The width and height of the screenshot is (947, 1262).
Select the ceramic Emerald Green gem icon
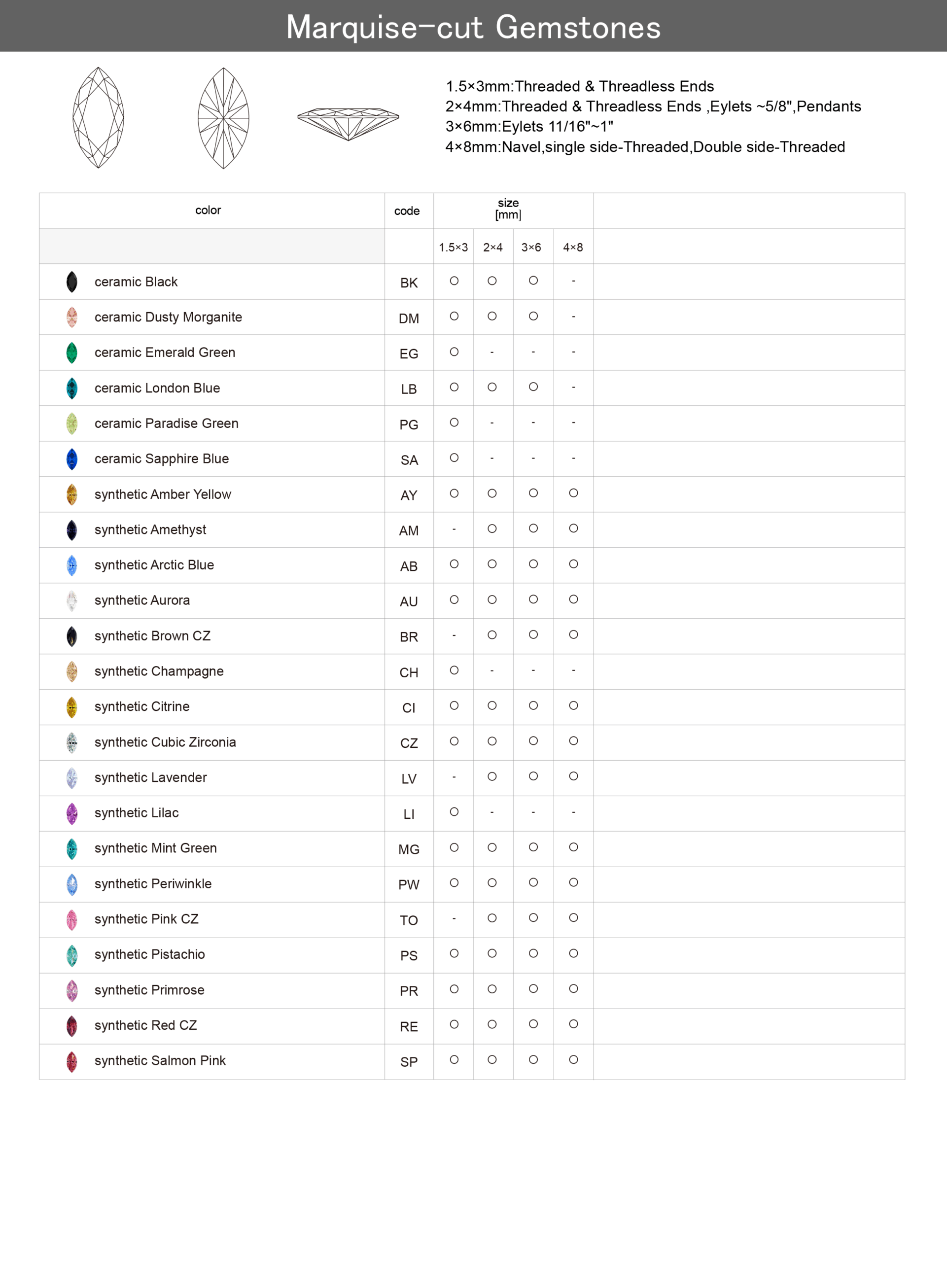(x=72, y=352)
